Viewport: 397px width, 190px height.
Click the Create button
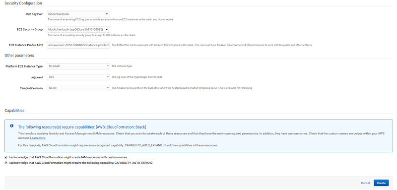[x=381, y=183]
